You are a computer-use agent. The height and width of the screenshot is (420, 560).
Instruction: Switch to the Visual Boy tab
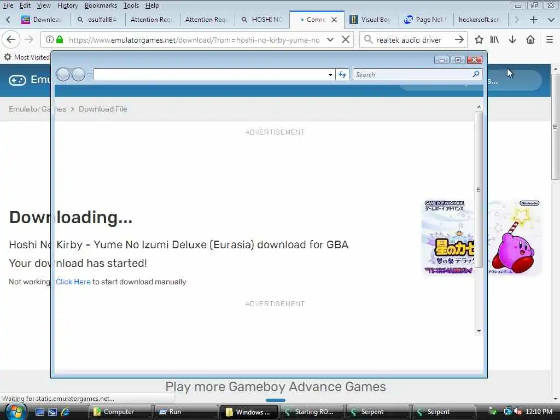pos(371,20)
